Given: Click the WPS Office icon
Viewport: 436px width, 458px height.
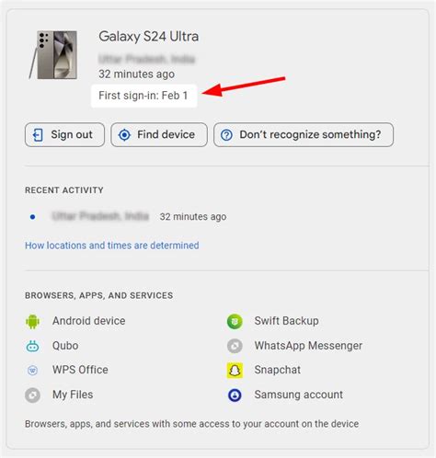Looking at the screenshot, I should [32, 371].
